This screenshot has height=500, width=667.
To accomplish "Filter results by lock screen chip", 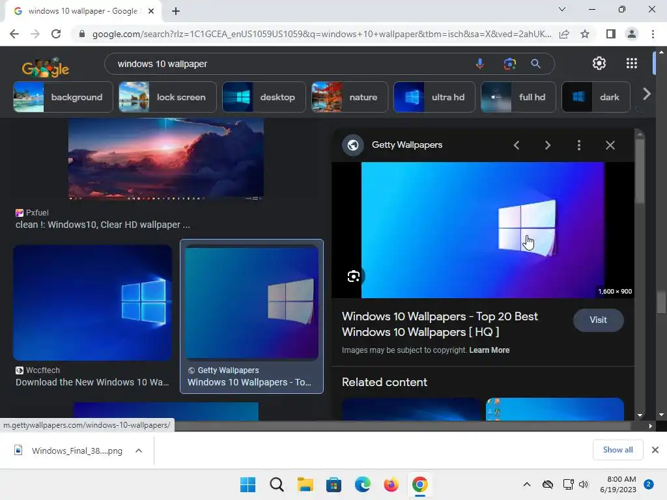I will click(x=167, y=97).
